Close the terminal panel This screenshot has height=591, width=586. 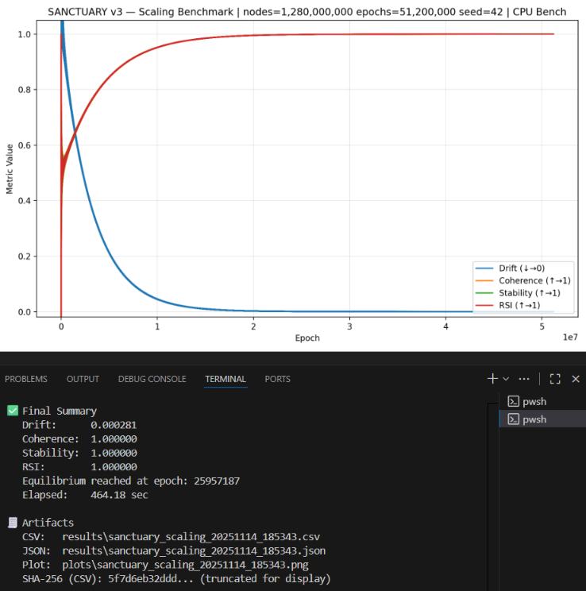576,379
